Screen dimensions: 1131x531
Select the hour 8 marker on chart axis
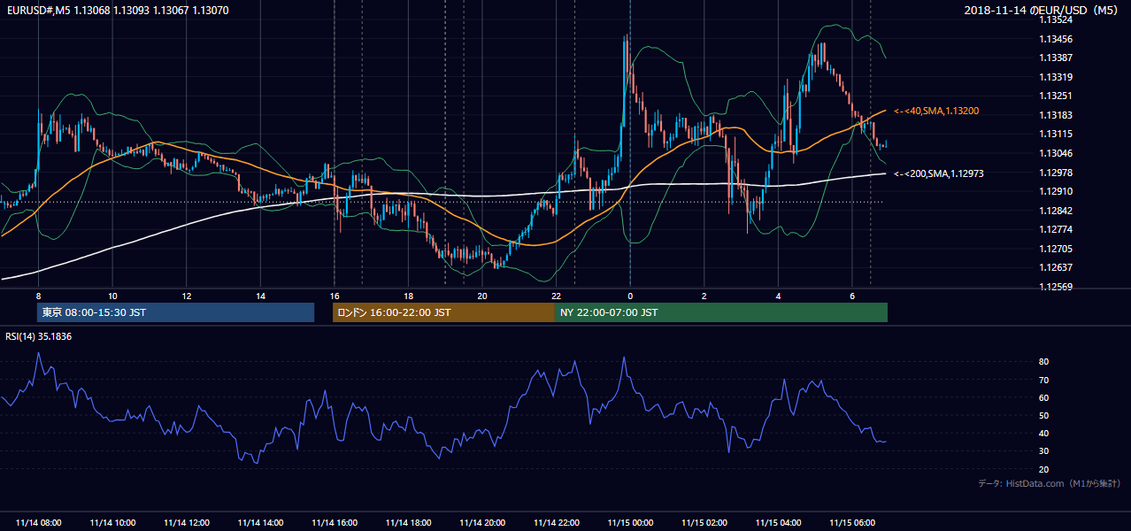pyautogui.click(x=38, y=296)
